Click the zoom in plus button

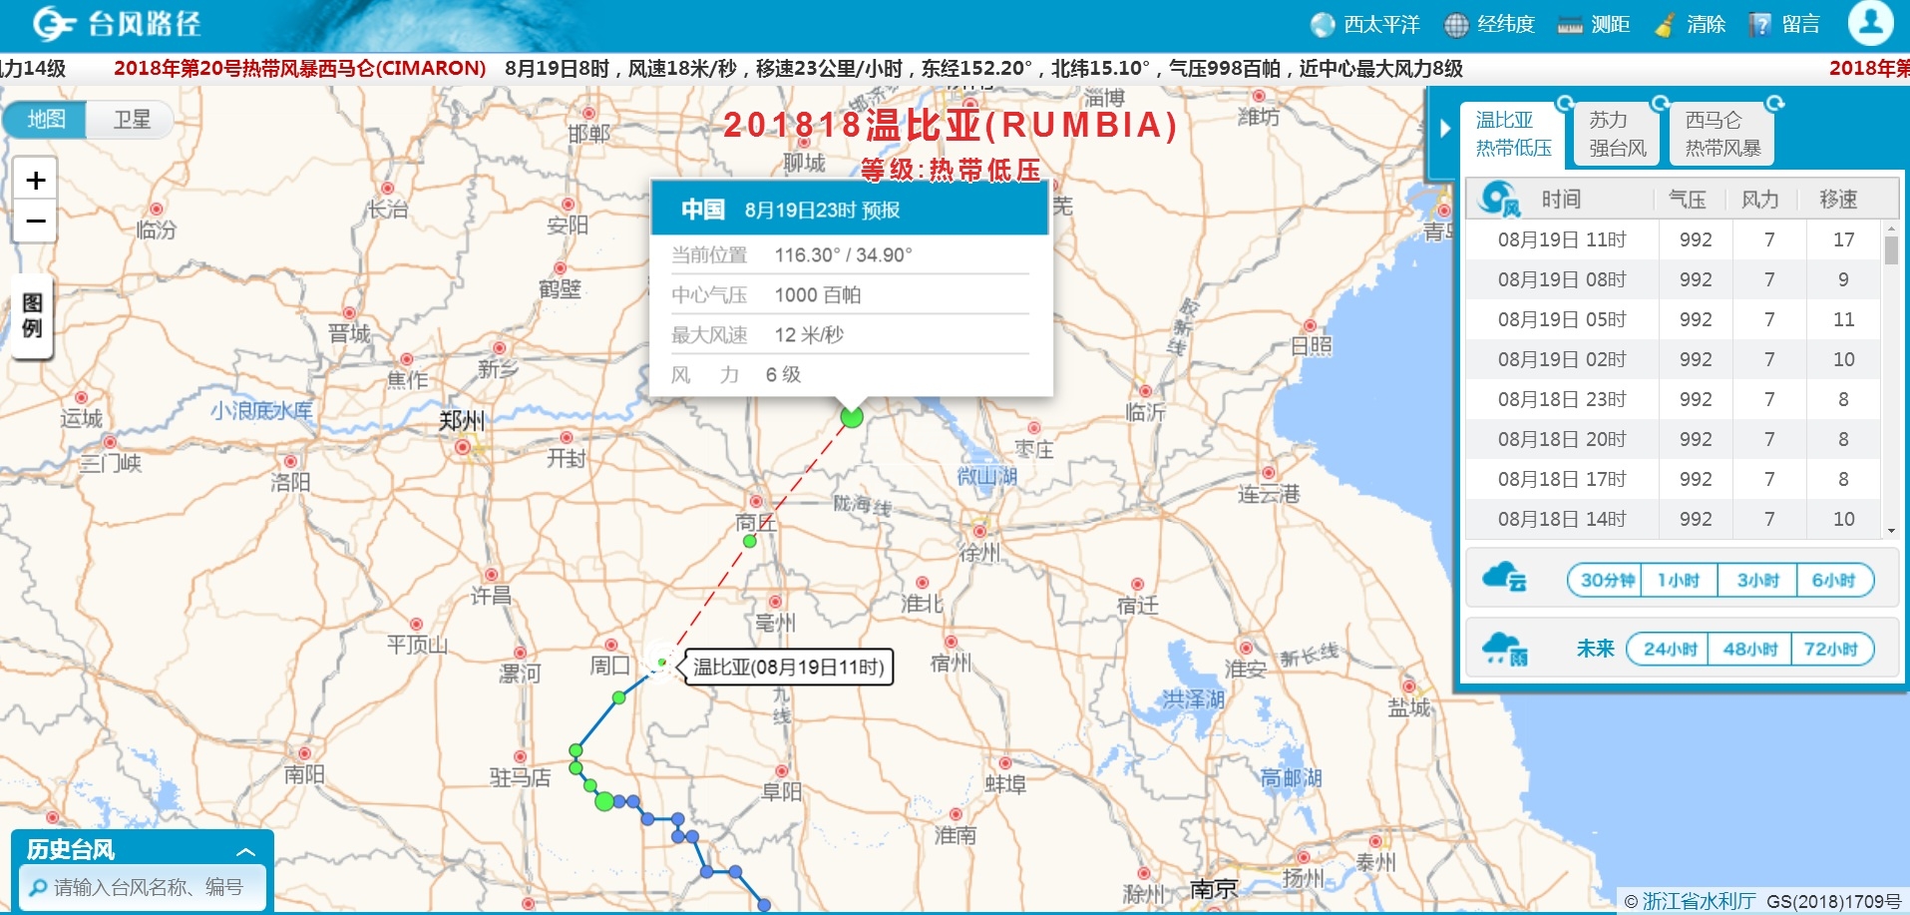34,181
